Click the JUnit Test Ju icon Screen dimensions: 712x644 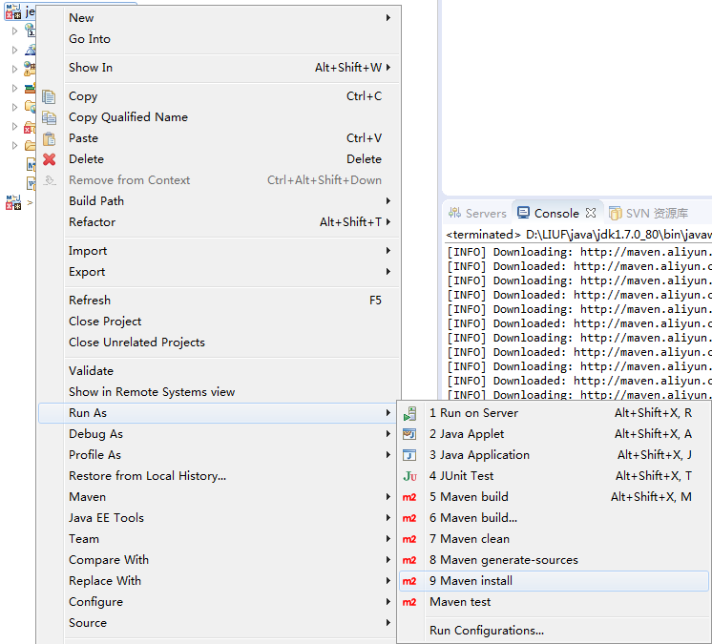(x=409, y=476)
